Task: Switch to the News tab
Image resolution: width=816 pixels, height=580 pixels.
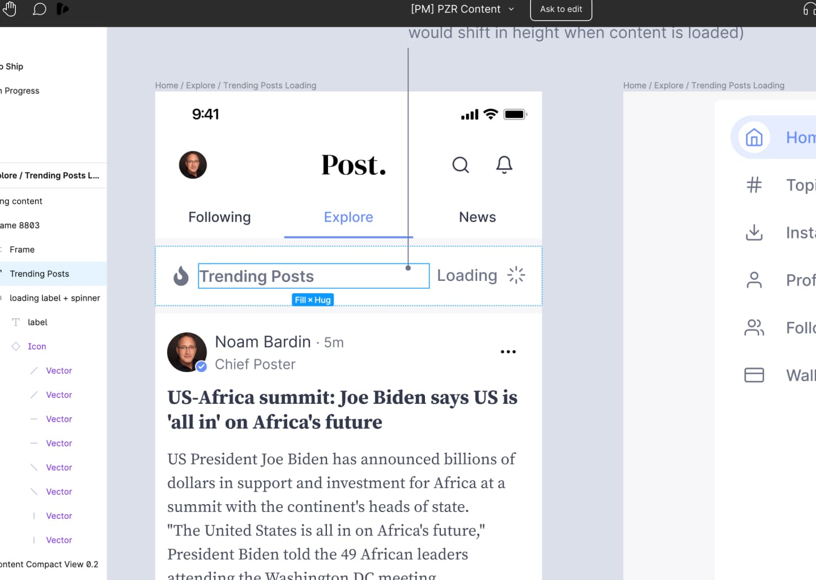Action: tap(477, 217)
